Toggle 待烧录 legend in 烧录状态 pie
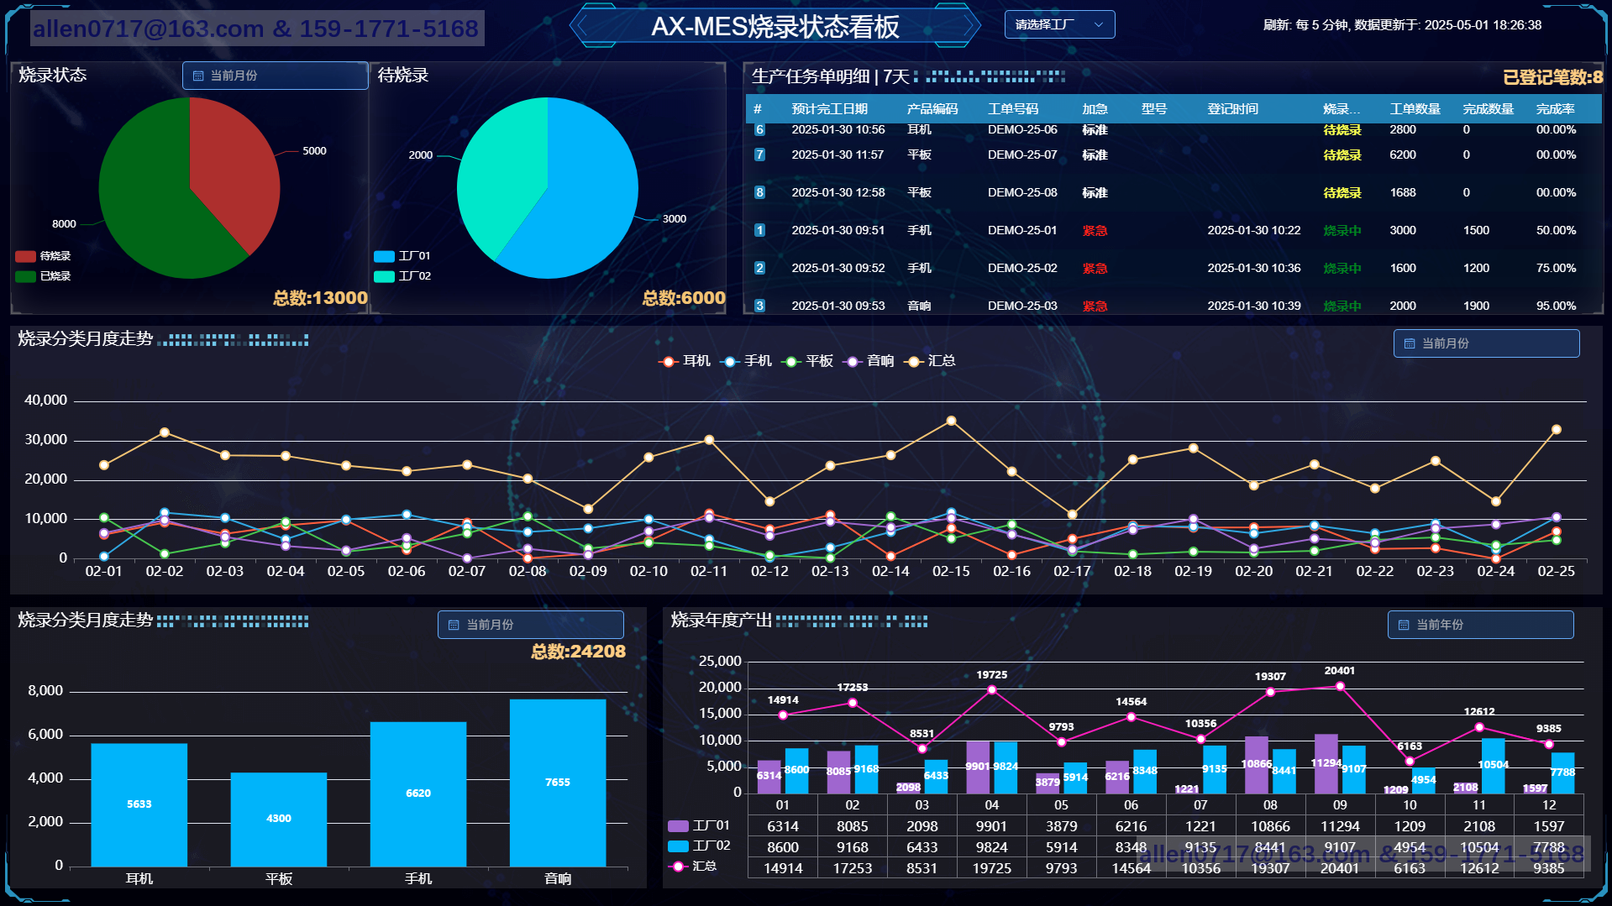 [43, 256]
